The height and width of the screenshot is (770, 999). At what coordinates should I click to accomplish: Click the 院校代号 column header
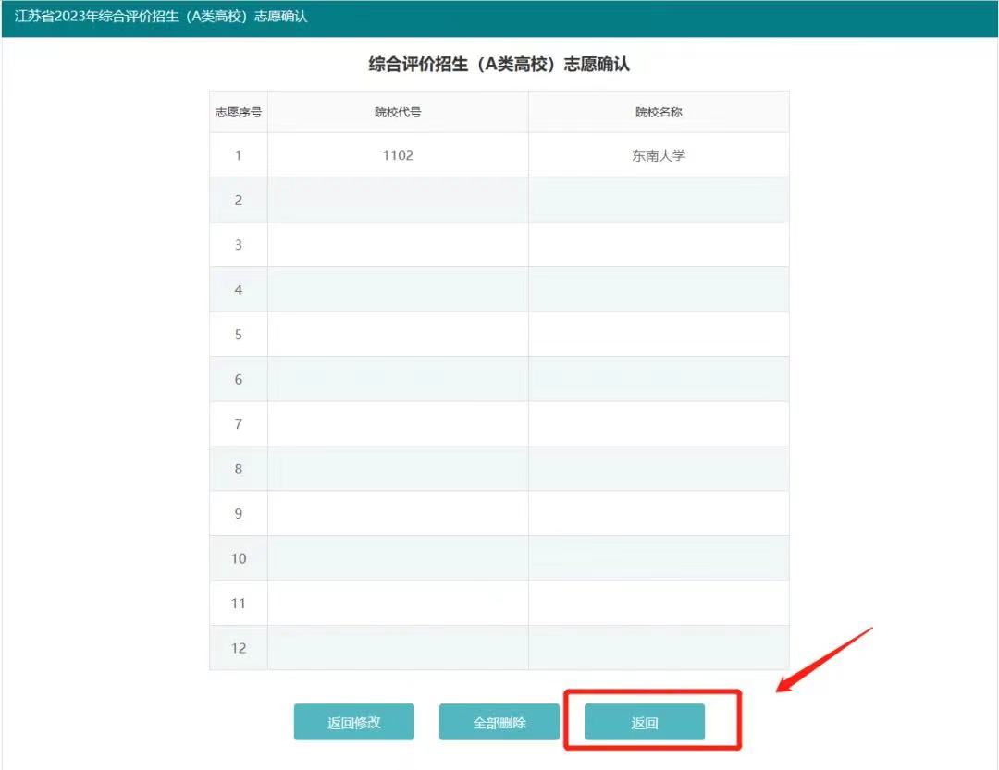[x=398, y=112]
